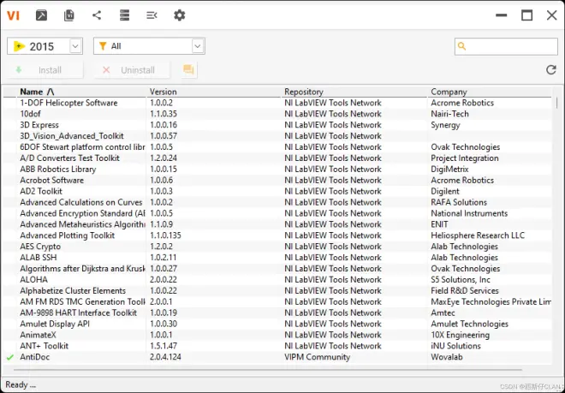The width and height of the screenshot is (565, 393).
Task: Sort by Name column header
Action: coord(83,92)
